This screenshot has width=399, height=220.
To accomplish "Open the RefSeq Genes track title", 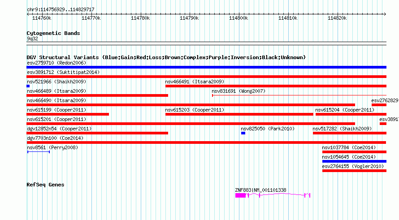I will coord(45,185).
